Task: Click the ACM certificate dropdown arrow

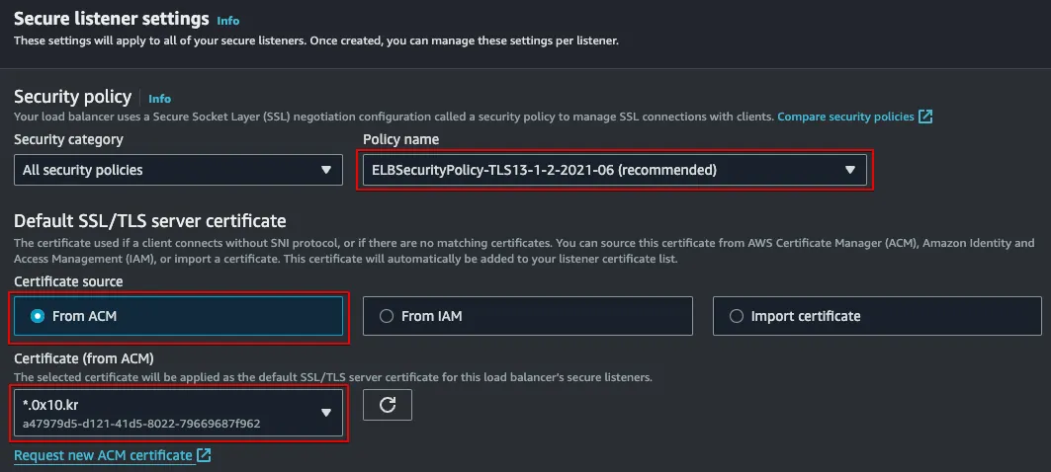Action: [x=326, y=413]
